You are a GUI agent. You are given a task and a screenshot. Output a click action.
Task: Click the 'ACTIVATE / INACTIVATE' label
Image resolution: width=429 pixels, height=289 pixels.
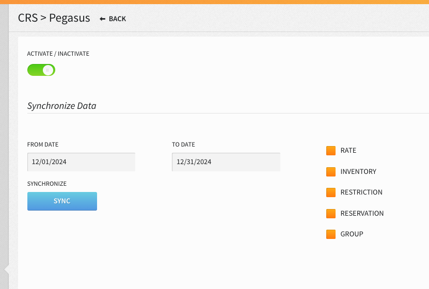[58, 54]
